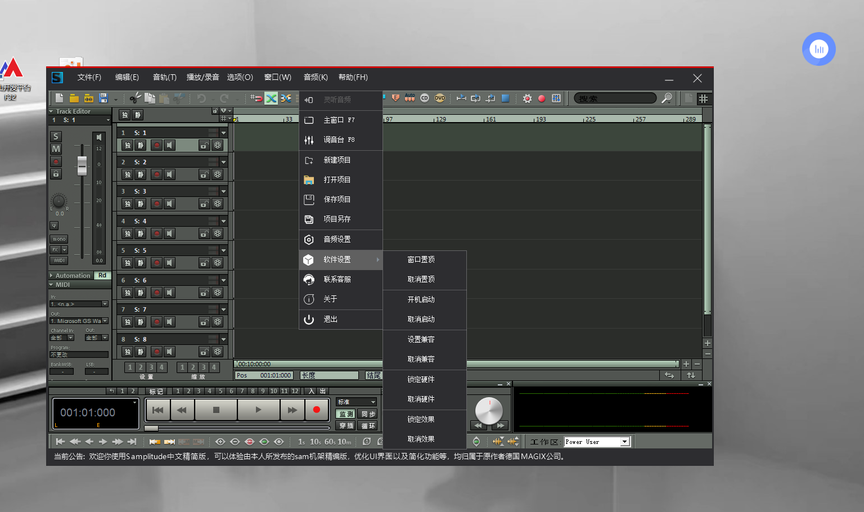Click the red record dot in top toolbar

pos(542,98)
